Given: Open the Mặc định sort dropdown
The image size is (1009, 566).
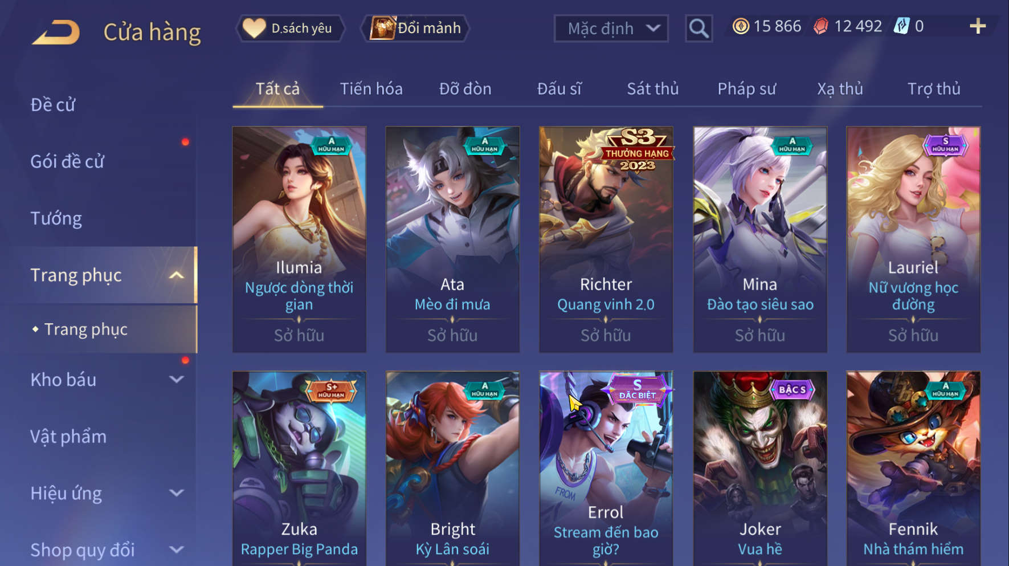Looking at the screenshot, I should coord(611,28).
